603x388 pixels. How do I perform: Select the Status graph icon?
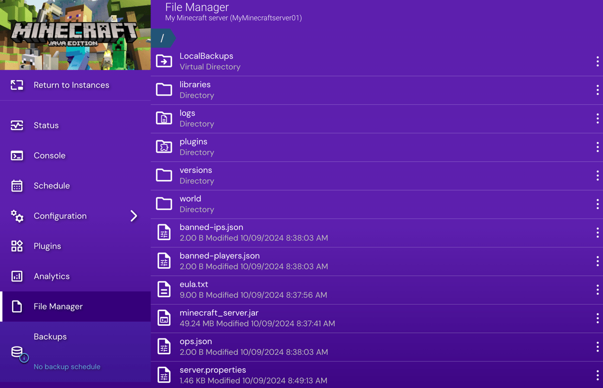click(17, 125)
